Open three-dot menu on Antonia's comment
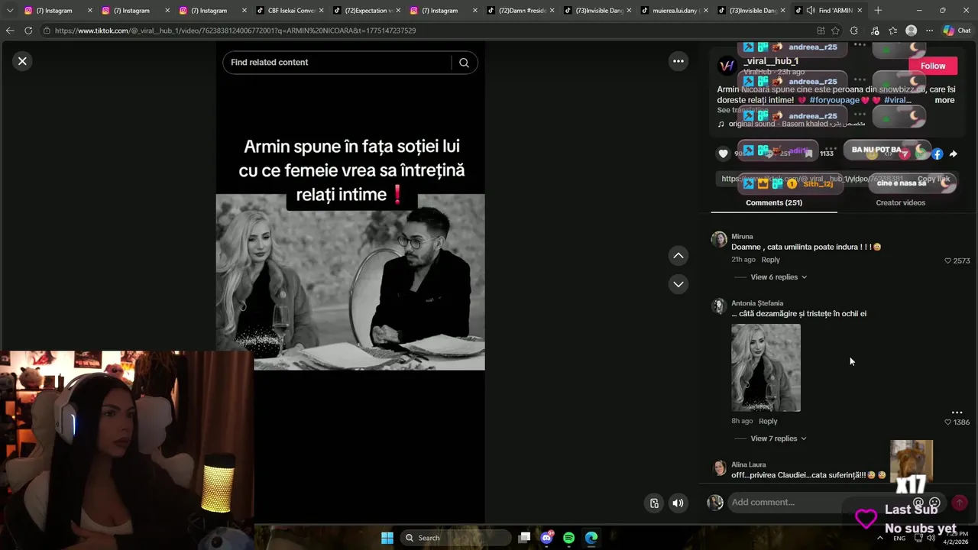 pyautogui.click(x=957, y=412)
